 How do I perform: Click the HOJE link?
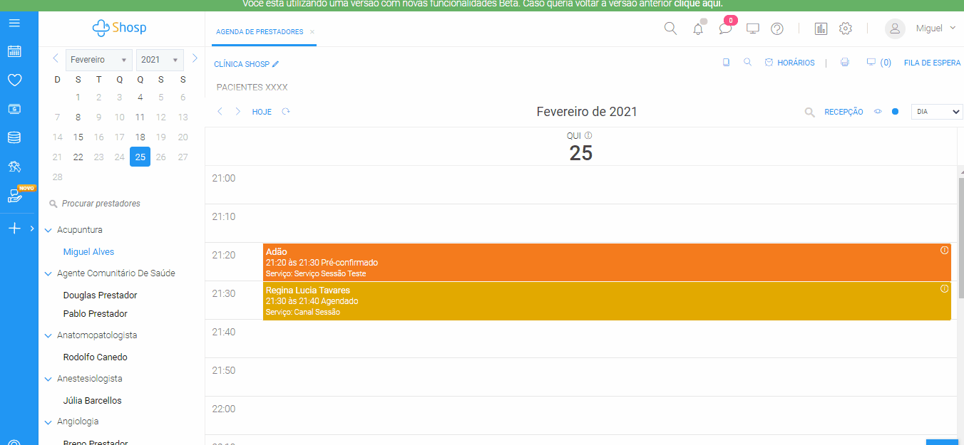(262, 112)
